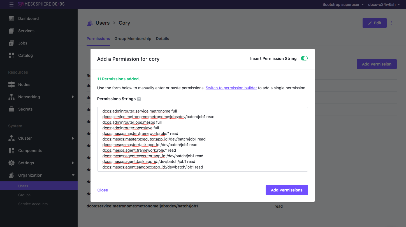Select Users under Organization
Screen dimensions: 406x227
point(39,186)
